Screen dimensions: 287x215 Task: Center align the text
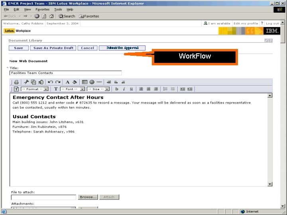tap(148, 89)
